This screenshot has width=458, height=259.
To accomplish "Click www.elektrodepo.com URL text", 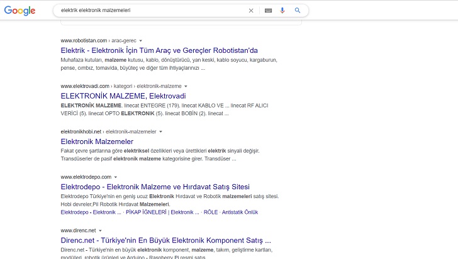I will [86, 177].
